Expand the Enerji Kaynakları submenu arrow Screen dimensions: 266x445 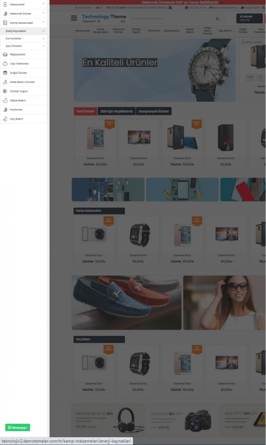[x=43, y=31]
